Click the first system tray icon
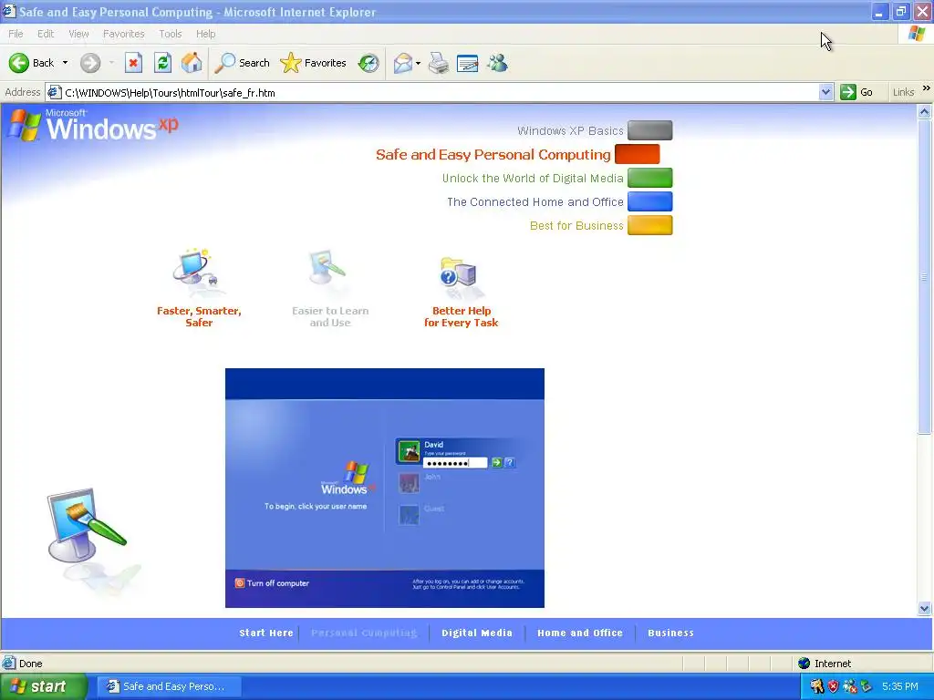The height and width of the screenshot is (700, 934). [816, 686]
